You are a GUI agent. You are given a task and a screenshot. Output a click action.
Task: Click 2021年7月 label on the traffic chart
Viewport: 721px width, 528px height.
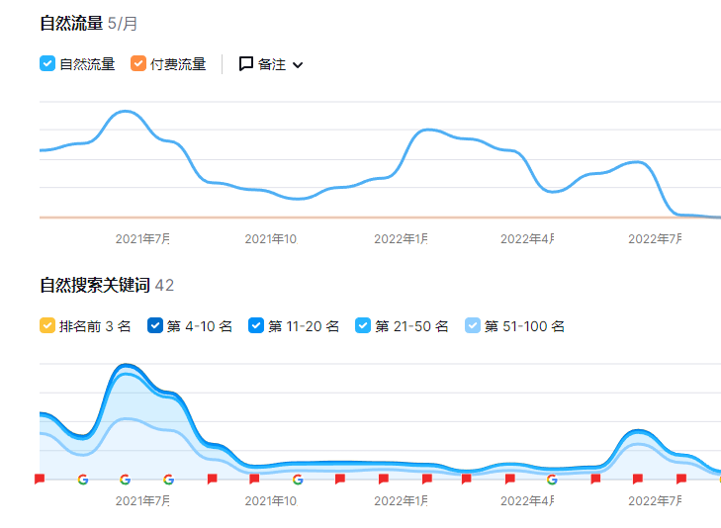pyautogui.click(x=142, y=239)
